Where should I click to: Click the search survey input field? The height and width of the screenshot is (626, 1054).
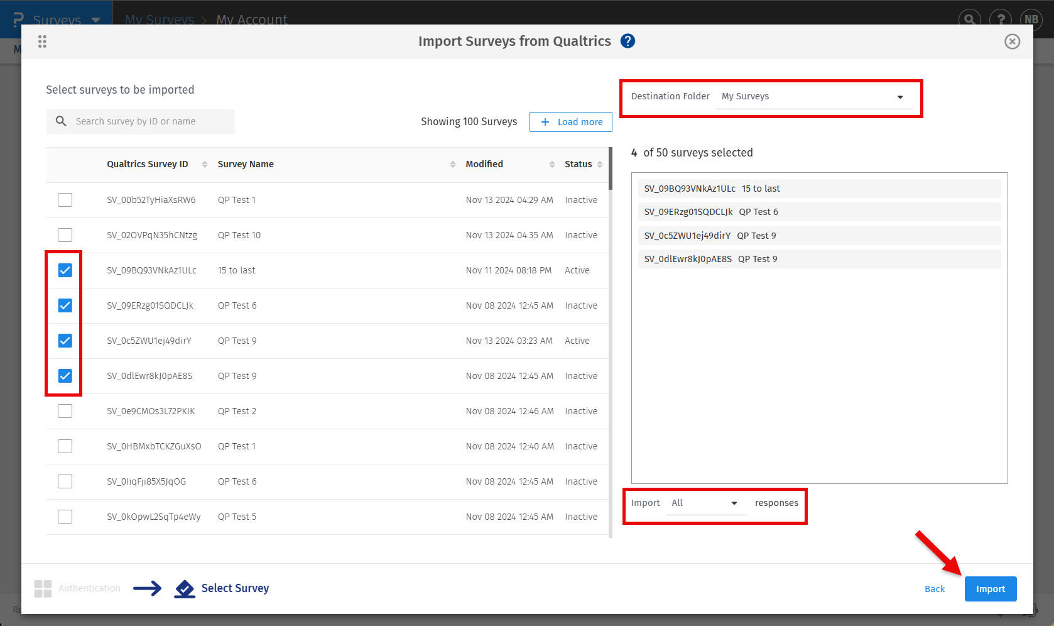[151, 122]
